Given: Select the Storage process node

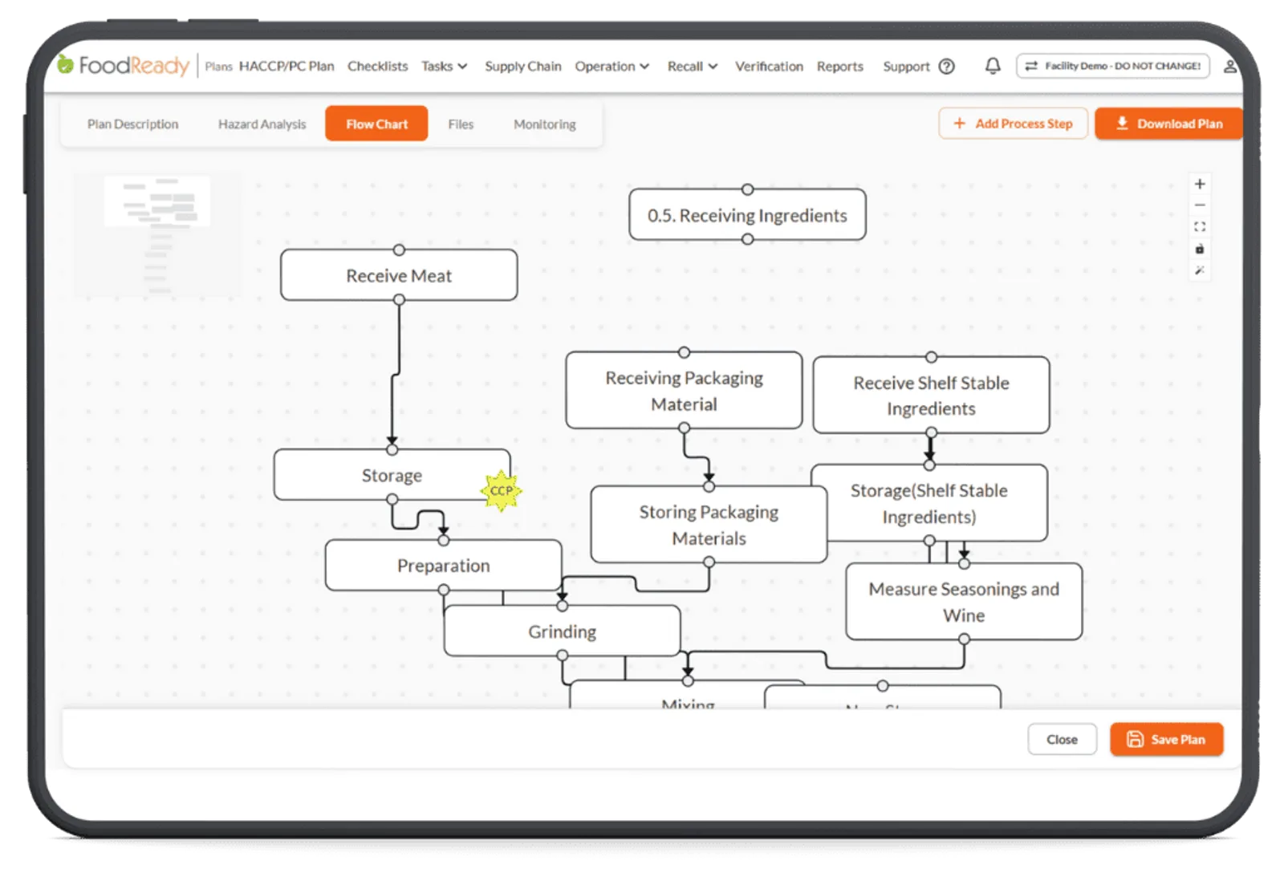Looking at the screenshot, I should point(392,475).
